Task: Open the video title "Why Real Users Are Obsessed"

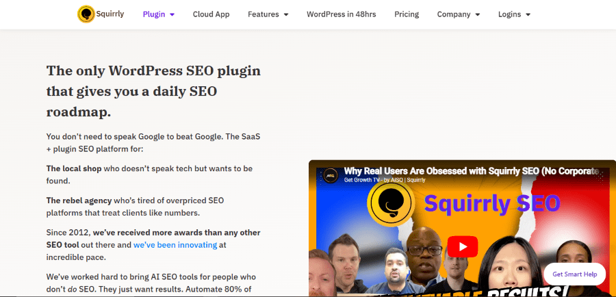Action: coord(472,170)
